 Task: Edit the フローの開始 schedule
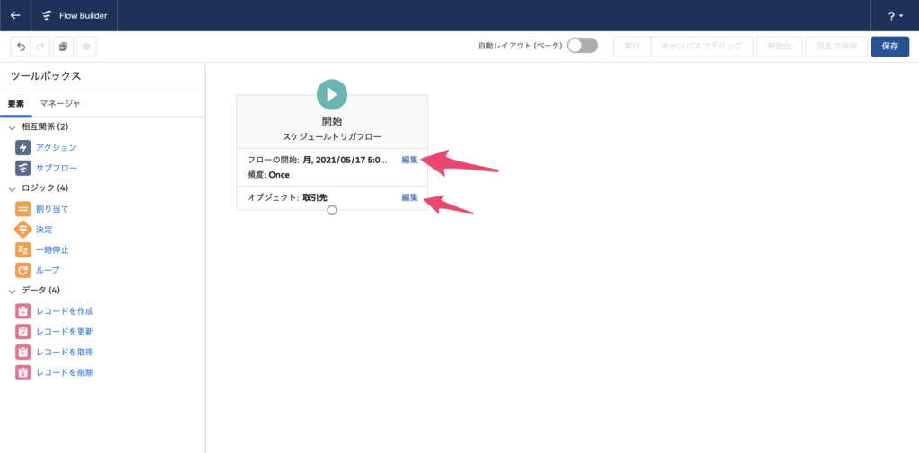tap(409, 160)
